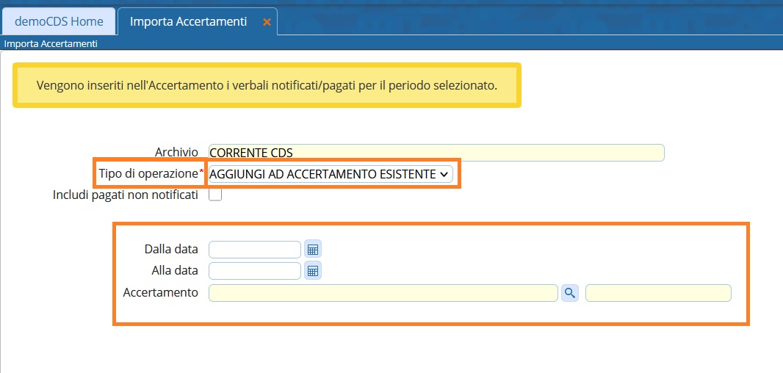Click the "Includi pagati non notificati" label text
This screenshot has width=783, height=373.
pyautogui.click(x=126, y=195)
